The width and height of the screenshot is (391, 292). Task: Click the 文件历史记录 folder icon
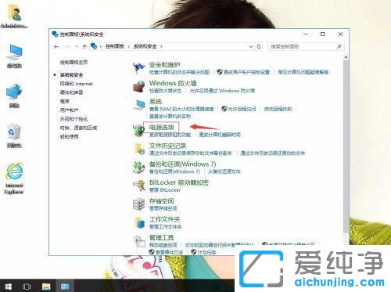click(x=138, y=149)
